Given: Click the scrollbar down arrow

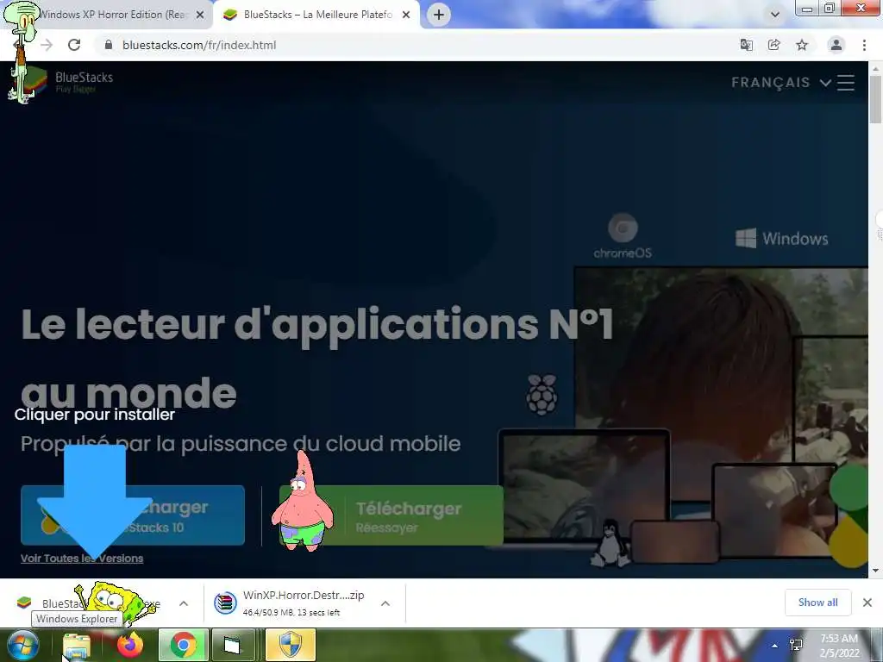Looking at the screenshot, I should [875, 571].
